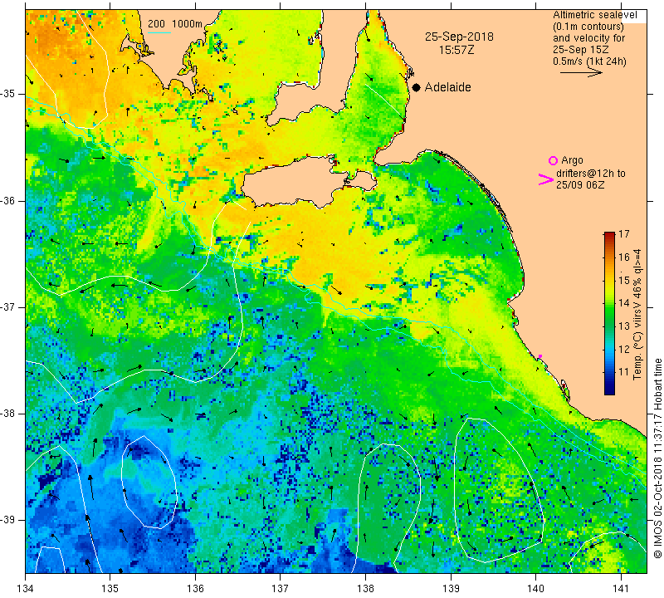Click the 0.5m/s velocity scale arrow
Screen dimensions: 664x598
pyautogui.click(x=581, y=72)
